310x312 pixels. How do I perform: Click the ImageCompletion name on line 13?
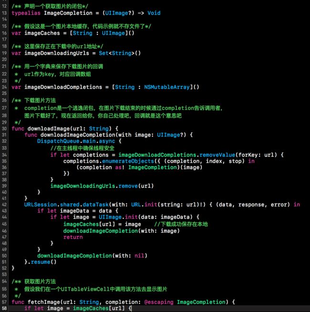click(x=68, y=13)
